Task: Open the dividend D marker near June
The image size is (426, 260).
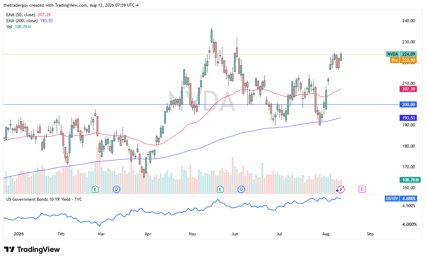Action: pyautogui.click(x=241, y=189)
